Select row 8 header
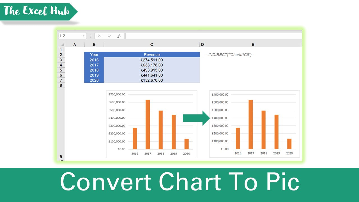The image size is (359, 202). [x=61, y=85]
